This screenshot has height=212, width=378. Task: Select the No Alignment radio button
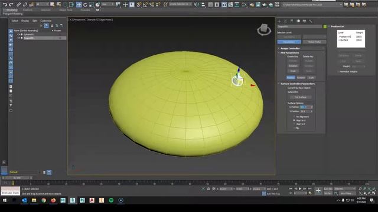[294, 117]
